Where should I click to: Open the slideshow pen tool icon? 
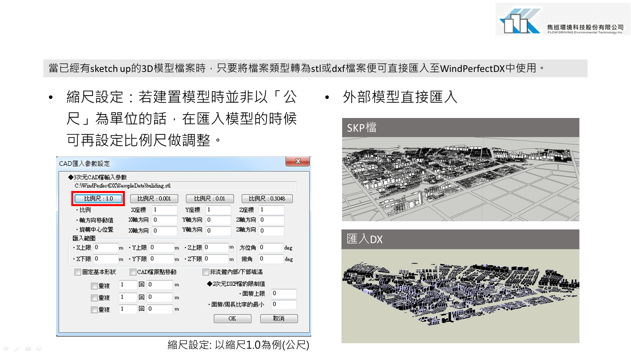[17, 348]
